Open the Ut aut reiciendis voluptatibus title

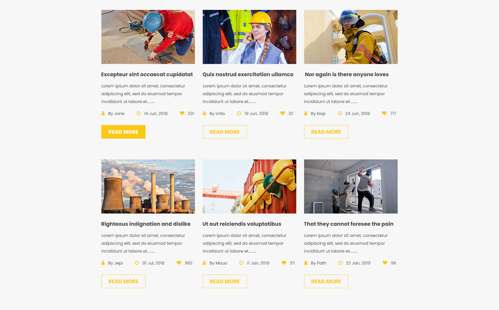click(x=242, y=224)
